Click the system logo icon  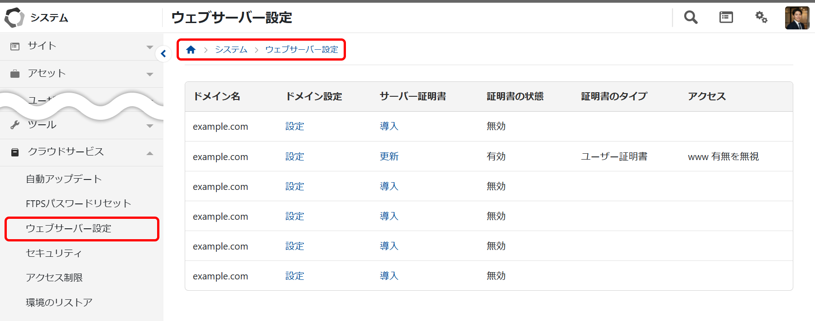[x=14, y=18]
